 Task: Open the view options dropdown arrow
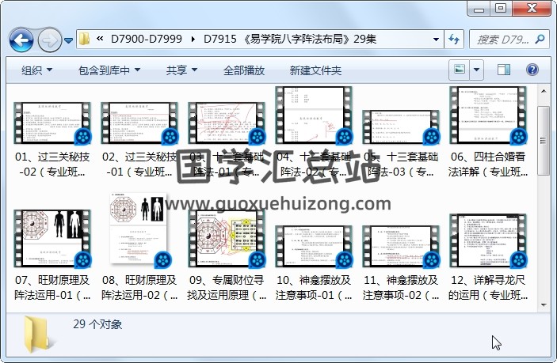pos(477,70)
